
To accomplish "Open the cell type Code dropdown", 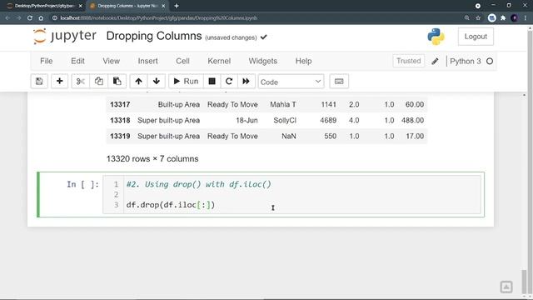I will coord(291,82).
